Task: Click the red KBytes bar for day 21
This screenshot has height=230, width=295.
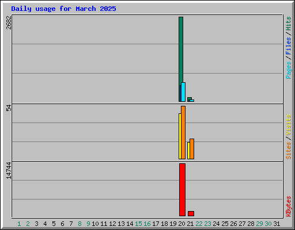Action: pyautogui.click(x=191, y=213)
